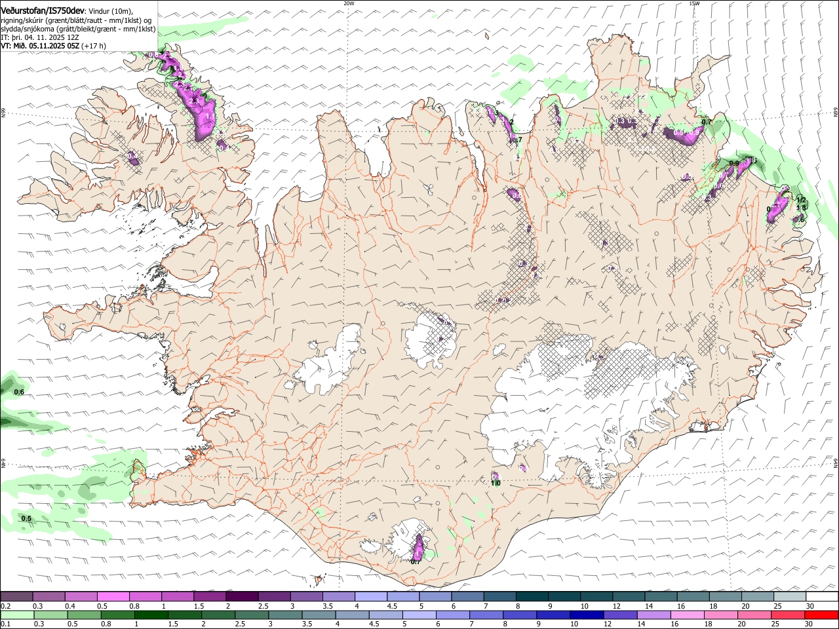This screenshot has width=839, height=629.
Task: Click the upper legend swatch between 1 and 1.5
Action: 178,596
